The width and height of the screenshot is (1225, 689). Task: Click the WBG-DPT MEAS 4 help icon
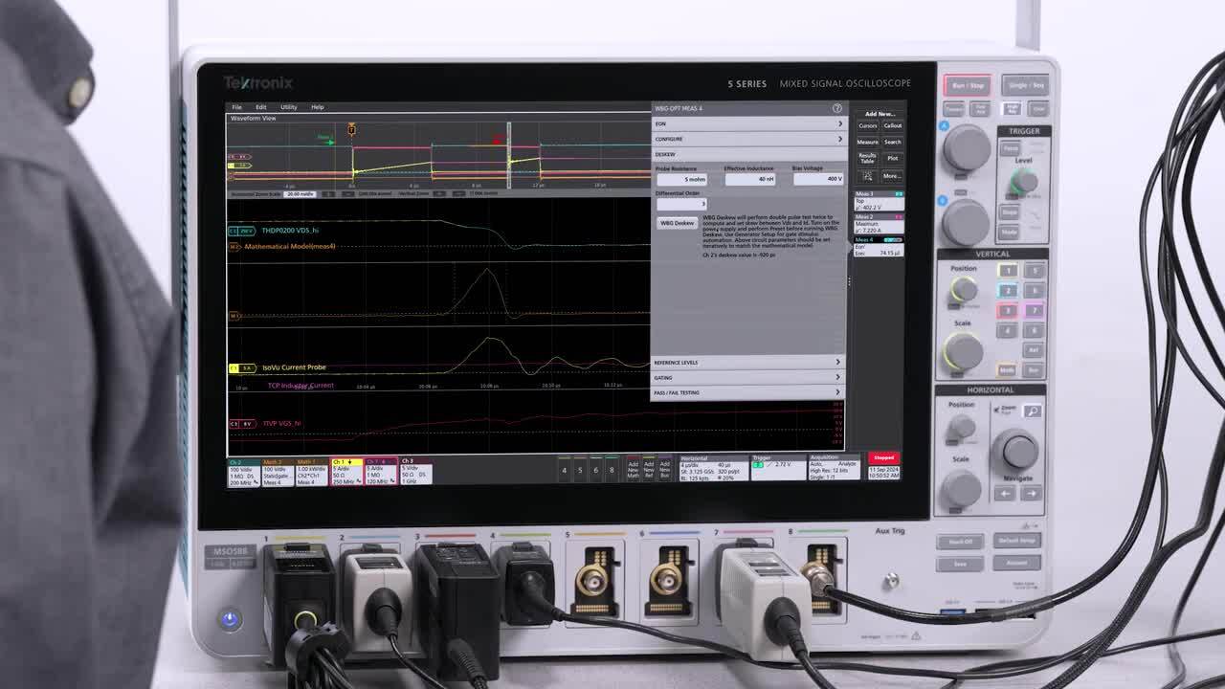click(x=837, y=108)
